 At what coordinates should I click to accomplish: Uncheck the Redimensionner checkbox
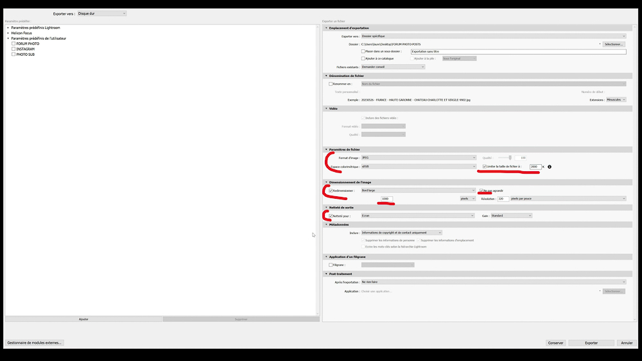coord(331,190)
